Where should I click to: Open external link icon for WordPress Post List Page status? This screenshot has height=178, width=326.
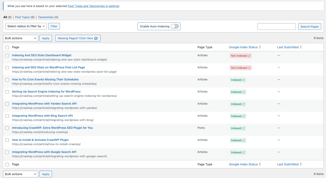(x=249, y=68)
